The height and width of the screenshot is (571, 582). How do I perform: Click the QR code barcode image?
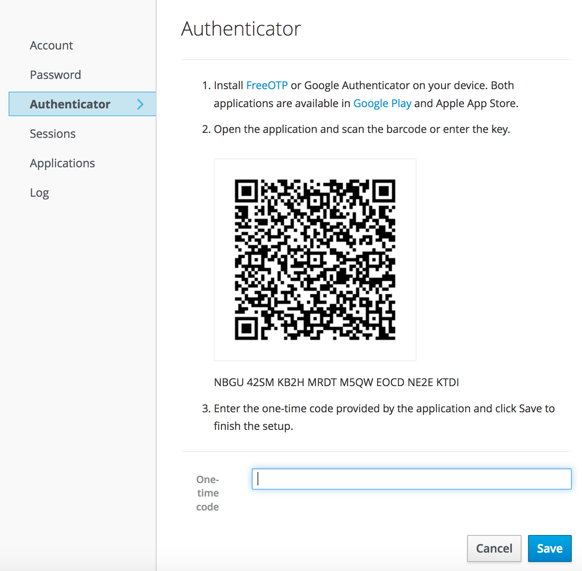pos(315,259)
